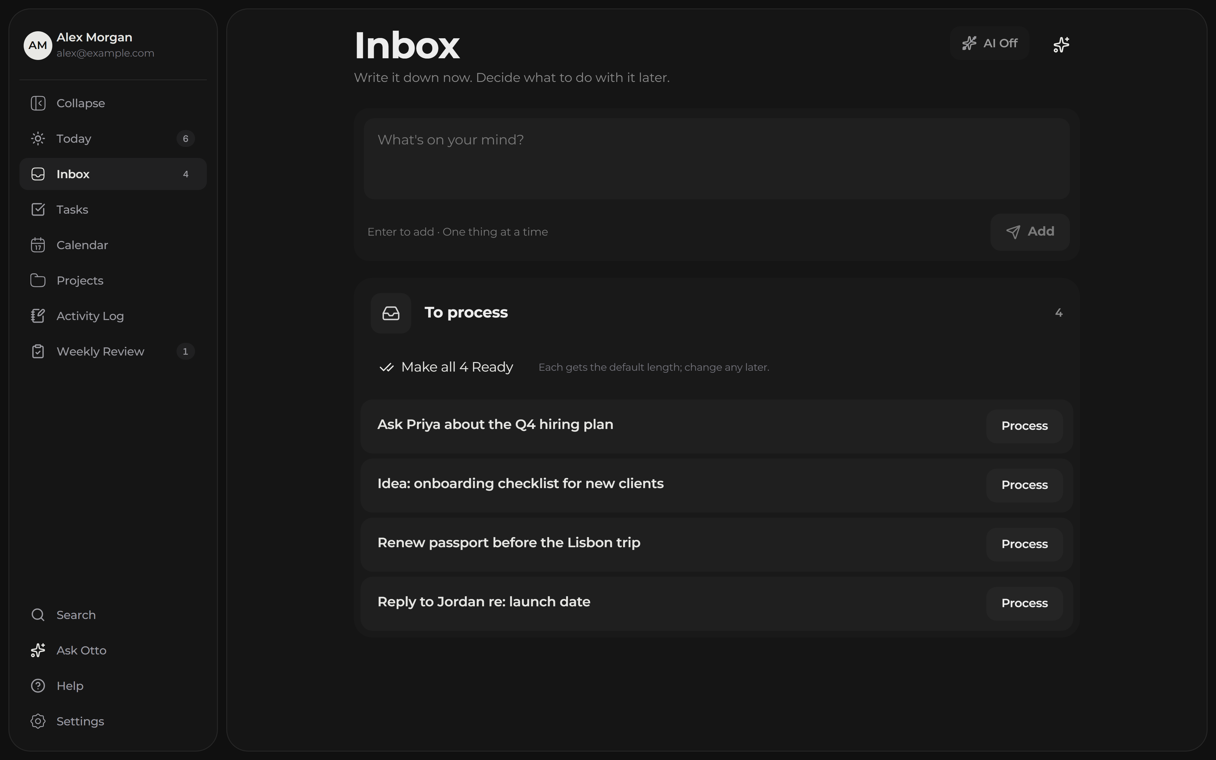
Task: Click the Inbox tray icon in sidebar
Action: (38, 174)
